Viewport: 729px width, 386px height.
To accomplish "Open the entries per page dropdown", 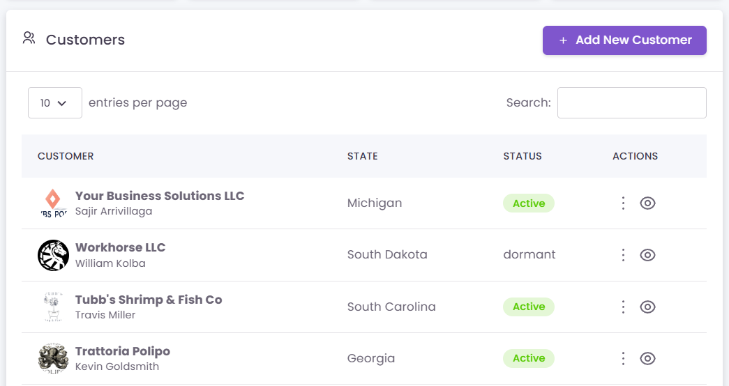I will pos(54,103).
